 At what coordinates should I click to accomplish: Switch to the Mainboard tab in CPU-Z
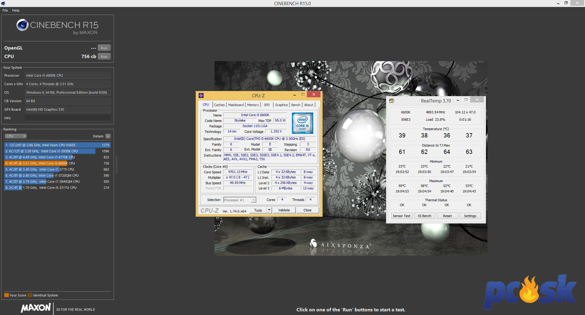pyautogui.click(x=236, y=105)
